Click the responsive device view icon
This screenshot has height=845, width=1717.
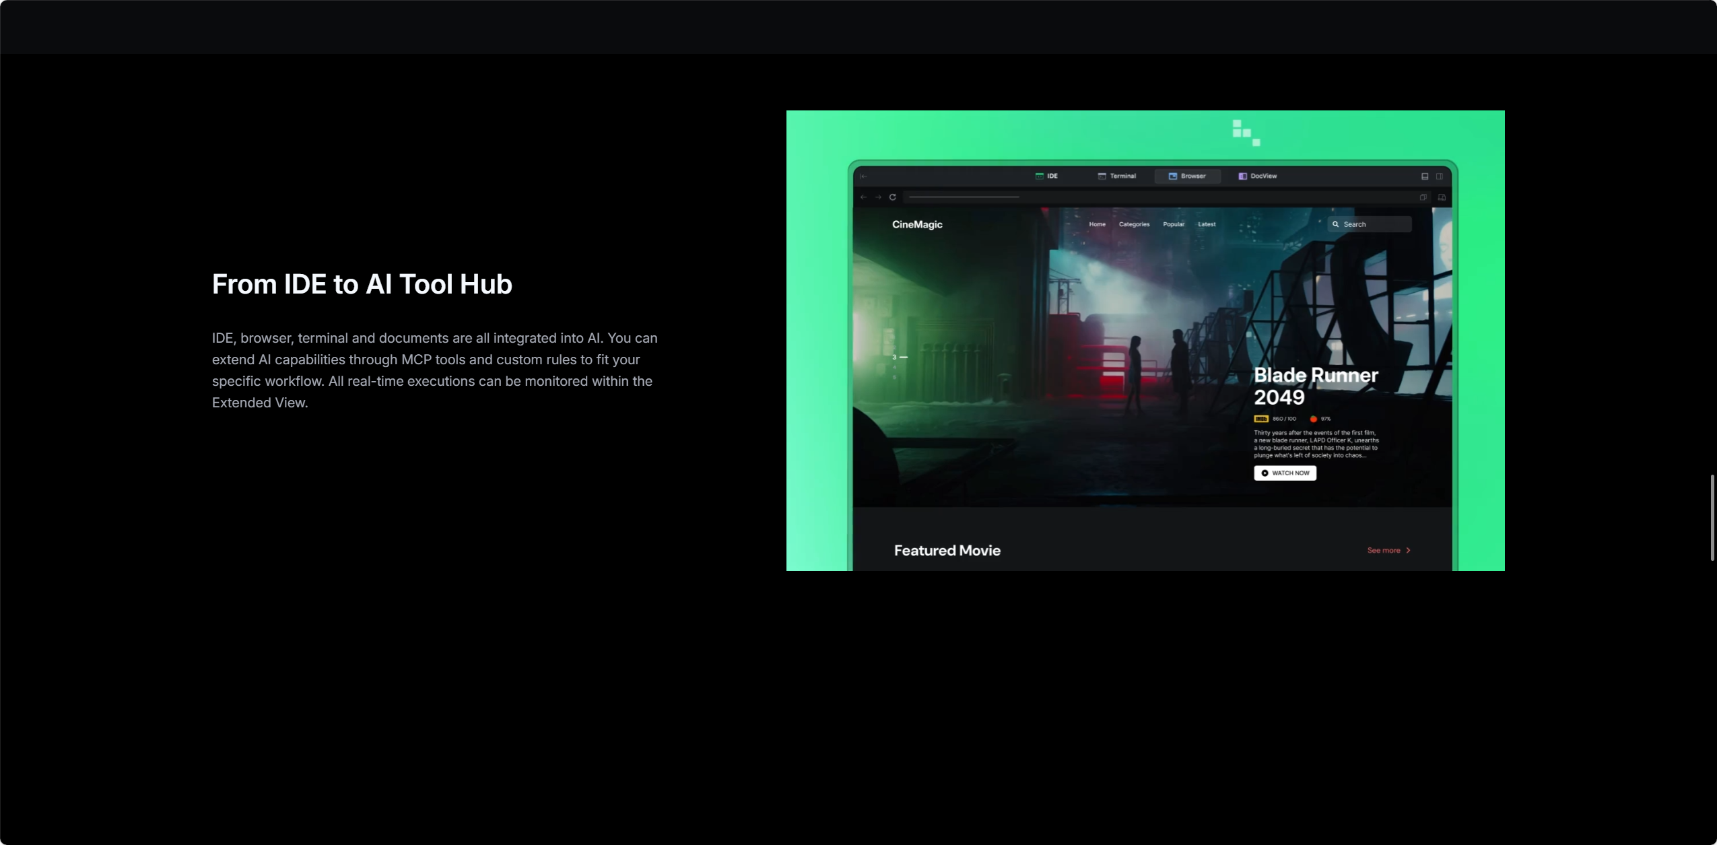coord(1442,197)
